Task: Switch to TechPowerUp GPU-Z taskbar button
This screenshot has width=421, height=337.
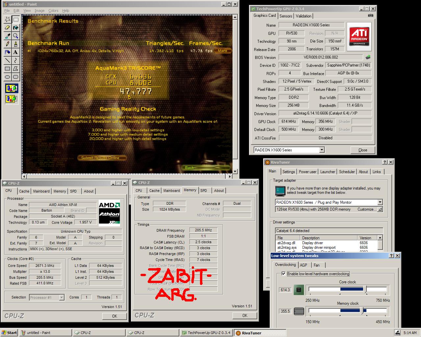Action: coord(206,333)
